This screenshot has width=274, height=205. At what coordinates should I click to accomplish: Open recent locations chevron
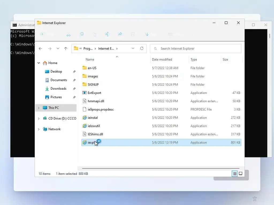58,49
